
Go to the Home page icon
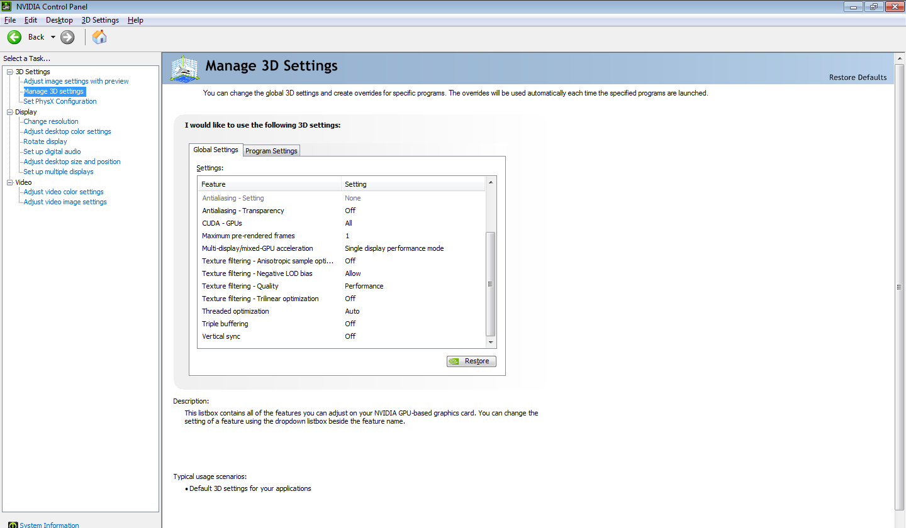(99, 37)
